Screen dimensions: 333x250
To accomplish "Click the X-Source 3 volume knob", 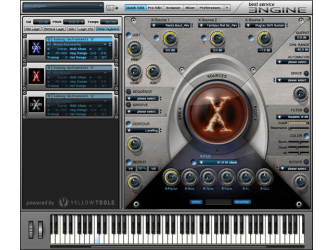I will pyautogui.click(x=265, y=39).
